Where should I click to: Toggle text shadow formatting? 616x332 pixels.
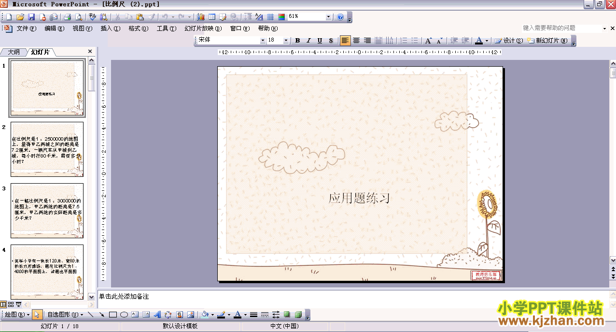pyautogui.click(x=331, y=41)
